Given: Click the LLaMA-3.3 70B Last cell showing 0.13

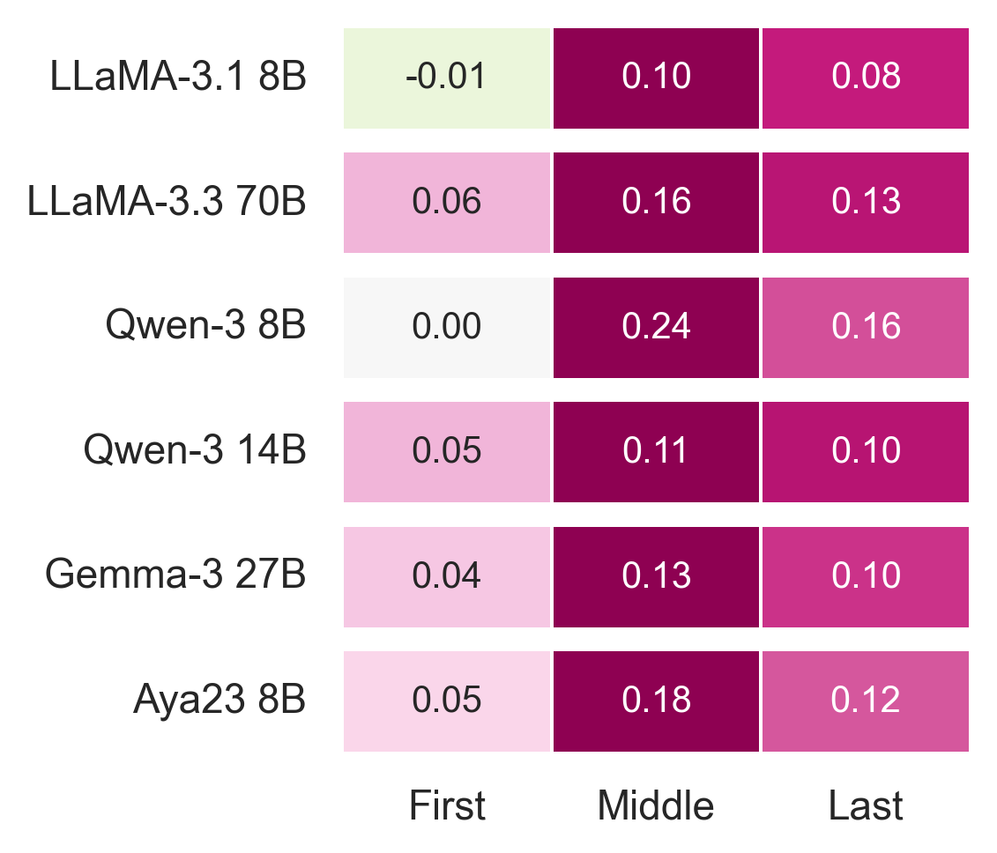Looking at the screenshot, I should click(866, 203).
